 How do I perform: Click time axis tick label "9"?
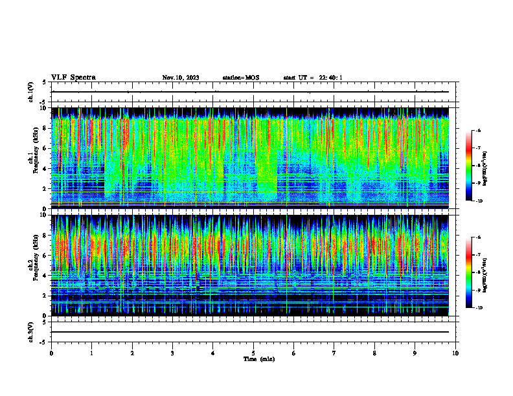click(x=415, y=353)
